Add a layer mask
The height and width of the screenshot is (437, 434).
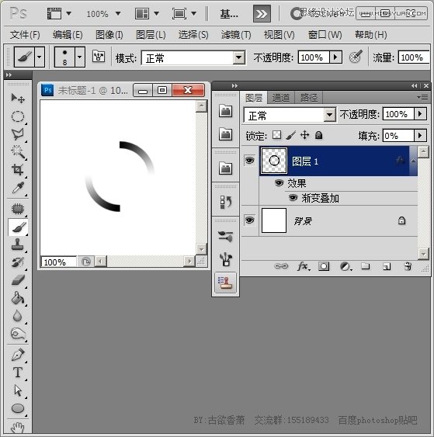[324, 266]
